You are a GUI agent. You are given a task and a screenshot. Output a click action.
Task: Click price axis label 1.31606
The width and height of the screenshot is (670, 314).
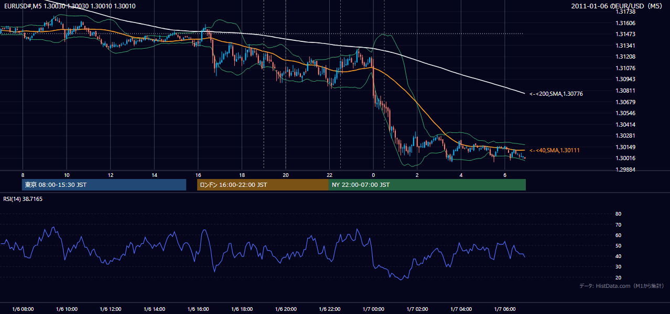(x=625, y=23)
